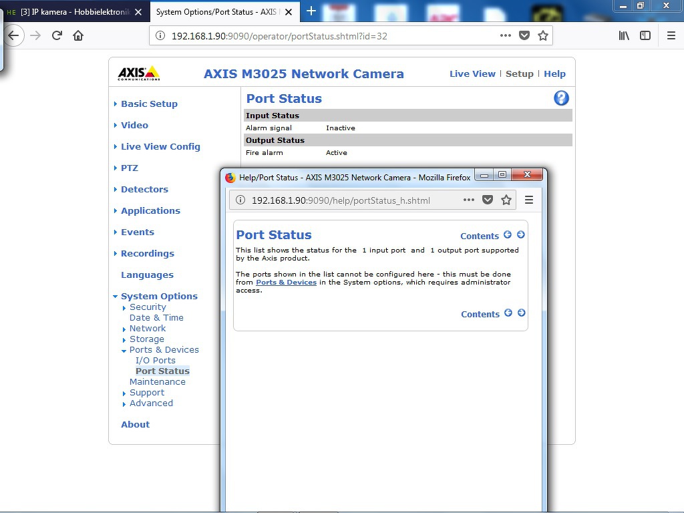This screenshot has width=684, height=513.
Task: Open site info icon in main address bar
Action: 160,36
